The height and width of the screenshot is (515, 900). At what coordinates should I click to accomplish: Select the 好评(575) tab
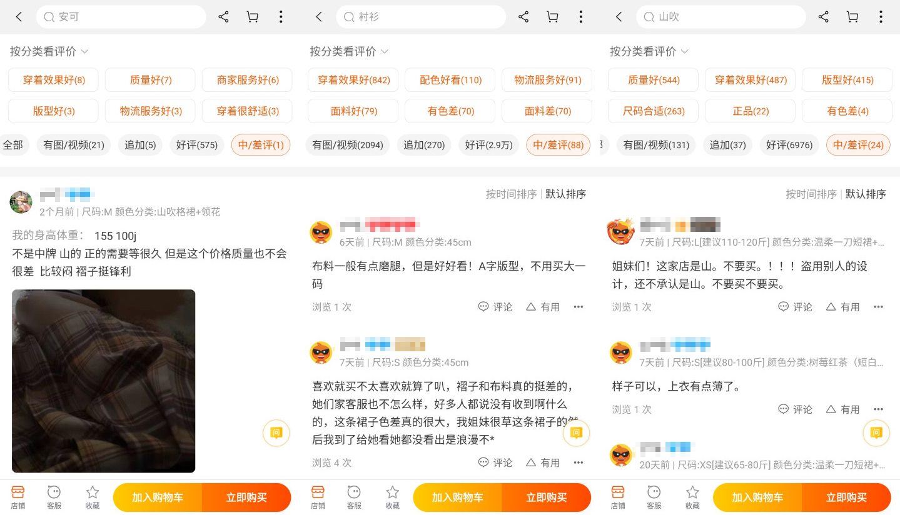[196, 145]
